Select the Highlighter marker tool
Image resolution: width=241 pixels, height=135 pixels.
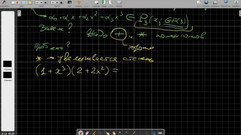[x=94, y=133]
